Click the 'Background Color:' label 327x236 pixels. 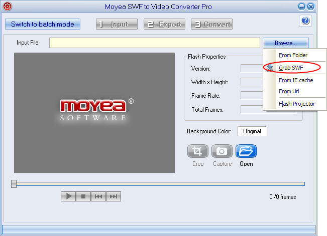[x=209, y=131]
